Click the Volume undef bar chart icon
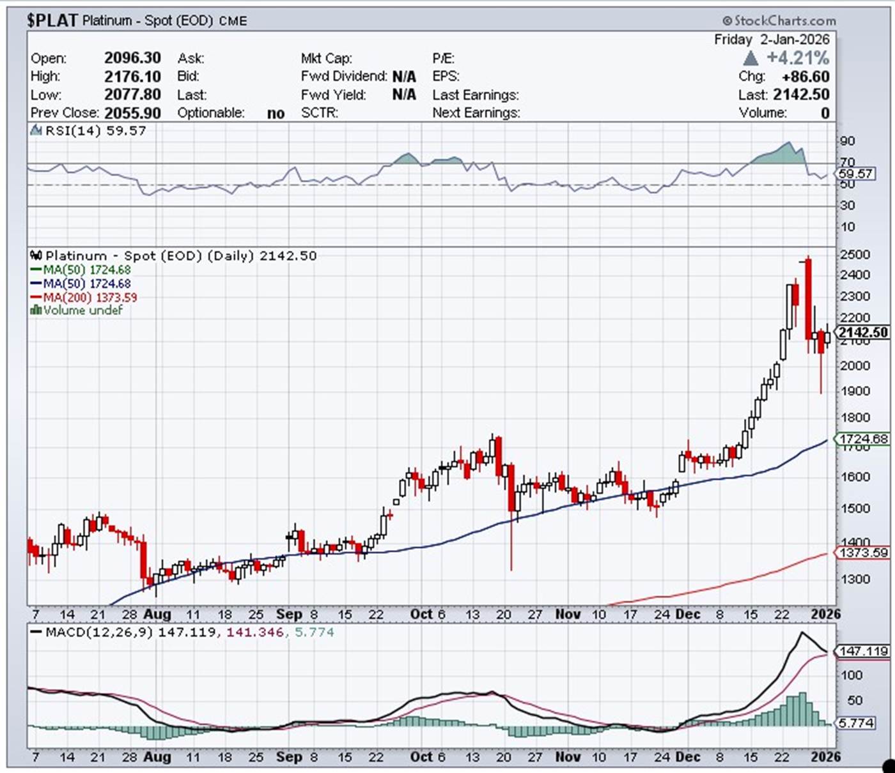 pos(36,310)
